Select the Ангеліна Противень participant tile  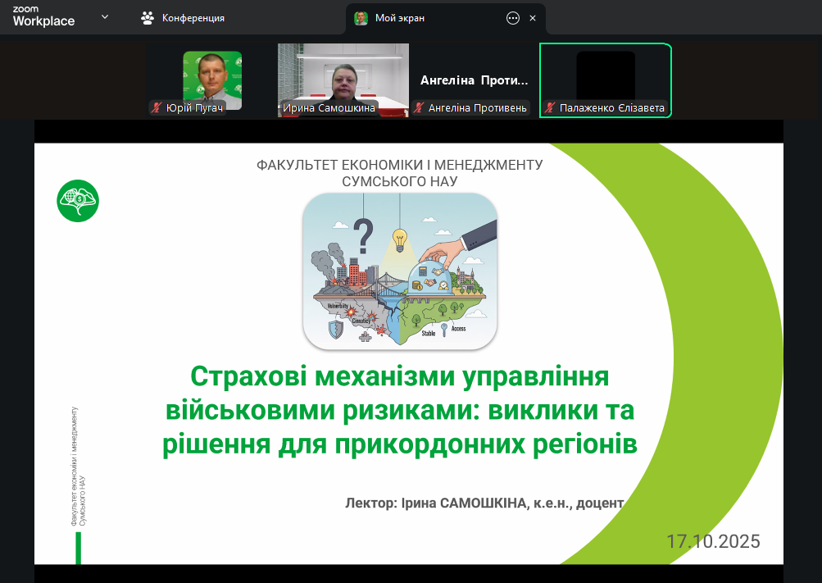474,80
